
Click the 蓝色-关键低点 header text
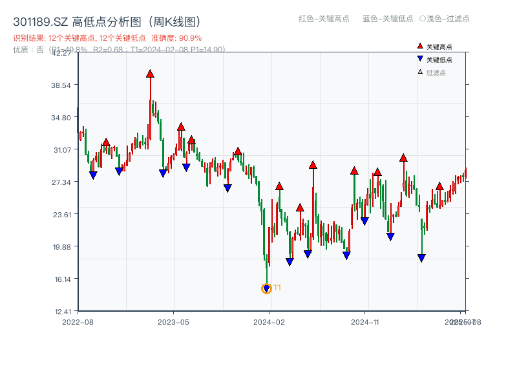[388, 19]
